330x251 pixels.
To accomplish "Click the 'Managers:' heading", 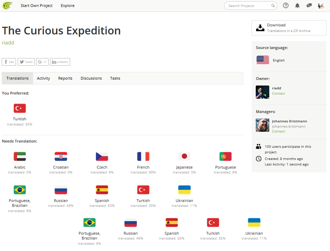I will [265, 112].
